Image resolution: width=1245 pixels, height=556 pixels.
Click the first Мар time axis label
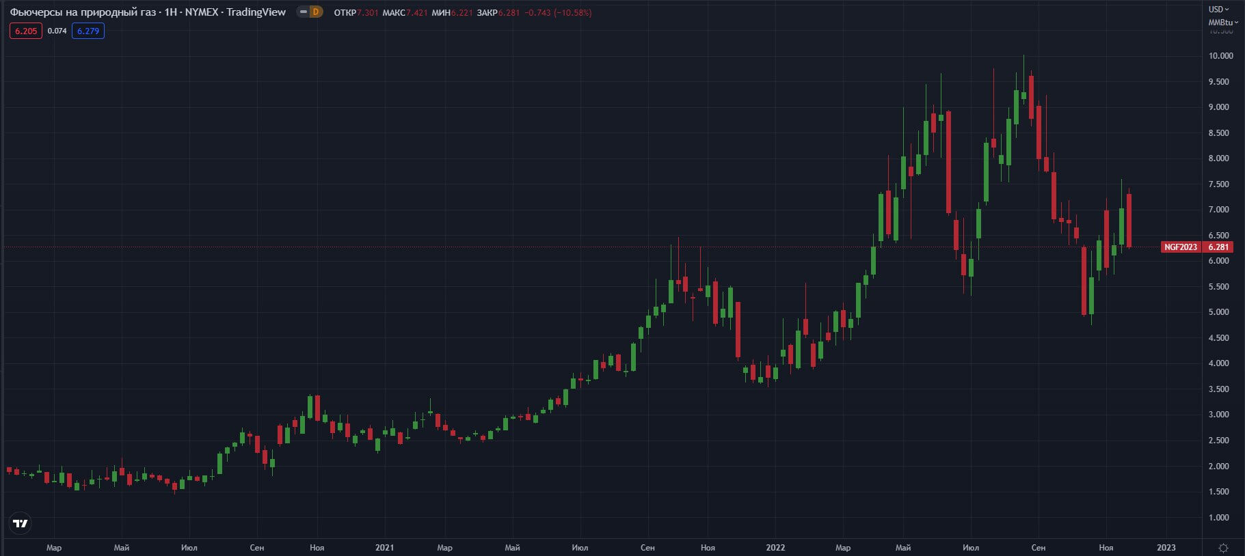[54, 548]
